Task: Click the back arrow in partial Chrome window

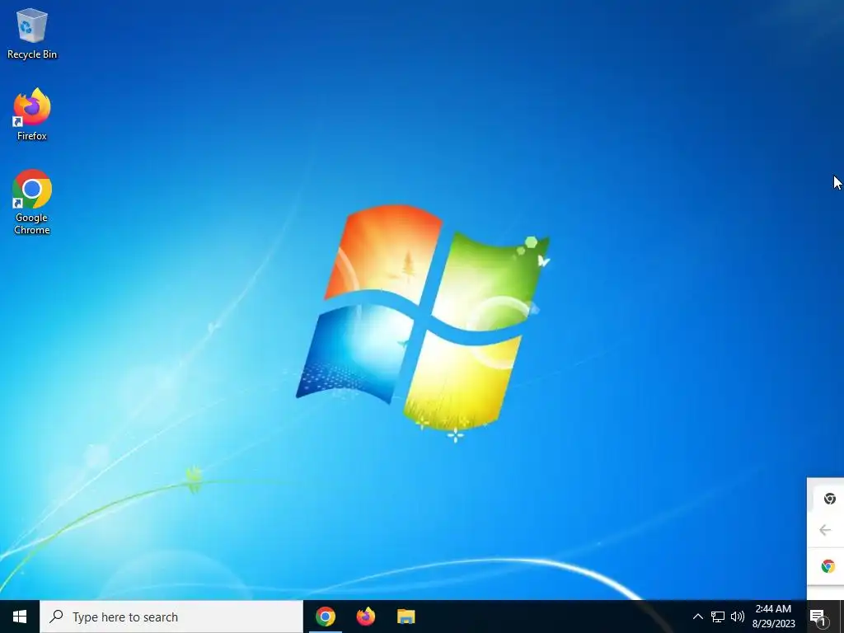Action: point(825,530)
